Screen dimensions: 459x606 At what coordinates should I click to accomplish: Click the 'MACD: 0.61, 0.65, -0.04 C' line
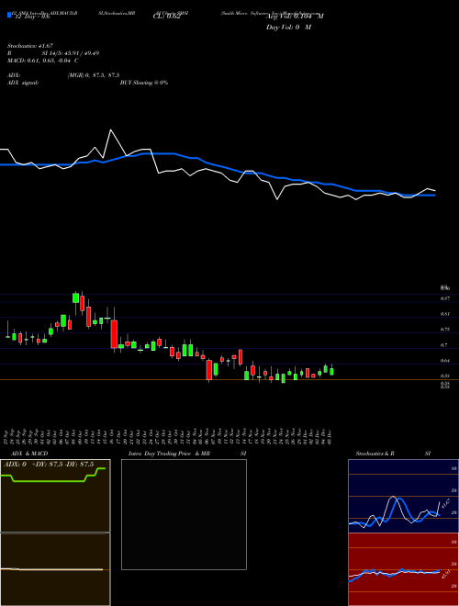pyautogui.click(x=43, y=61)
